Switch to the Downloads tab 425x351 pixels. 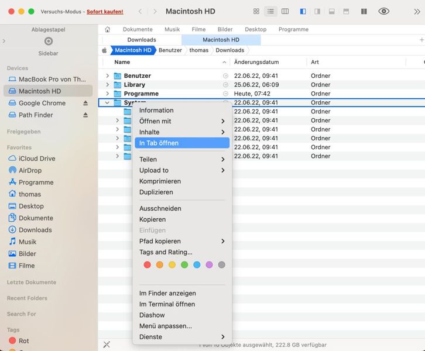tap(142, 40)
